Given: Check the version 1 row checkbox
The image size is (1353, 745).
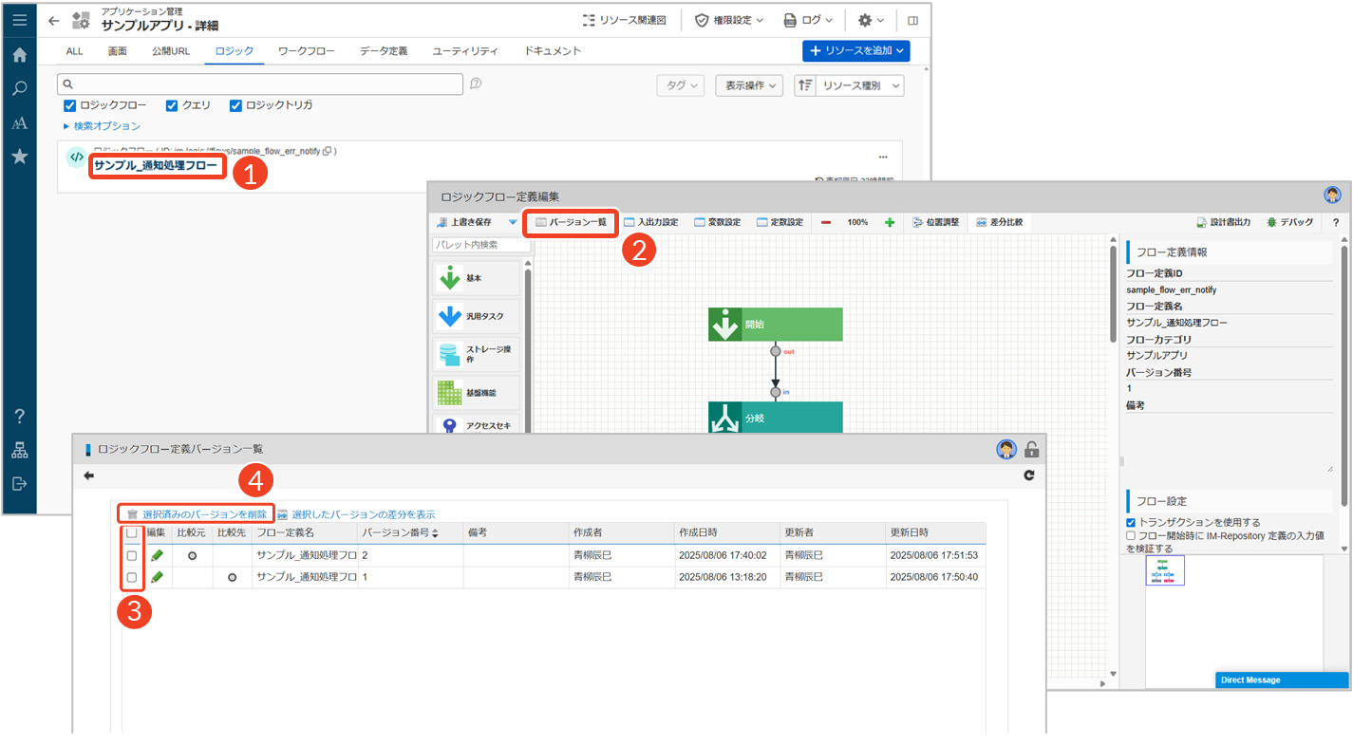Looking at the screenshot, I should 132,577.
